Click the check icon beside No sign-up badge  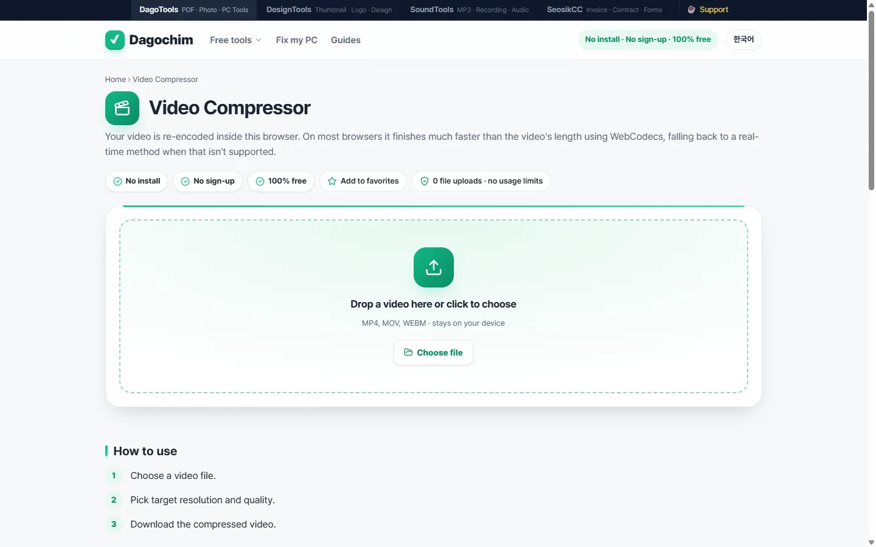[185, 181]
